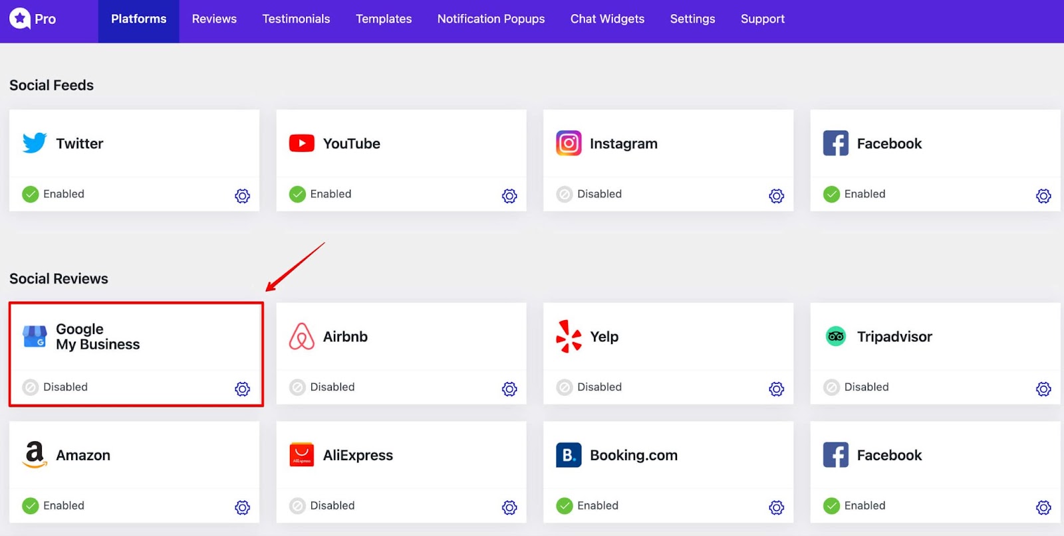This screenshot has width=1064, height=536.
Task: Open AliExpress settings gear
Action: 509,508
